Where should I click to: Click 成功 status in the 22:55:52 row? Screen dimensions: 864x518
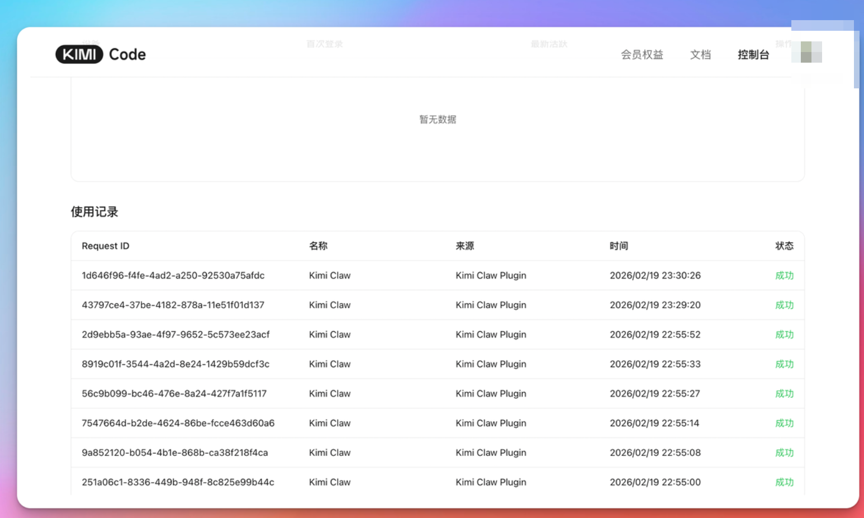pyautogui.click(x=784, y=335)
